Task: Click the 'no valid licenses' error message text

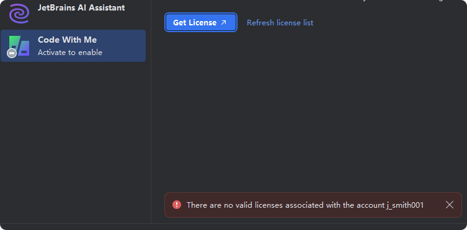Action: (305, 205)
